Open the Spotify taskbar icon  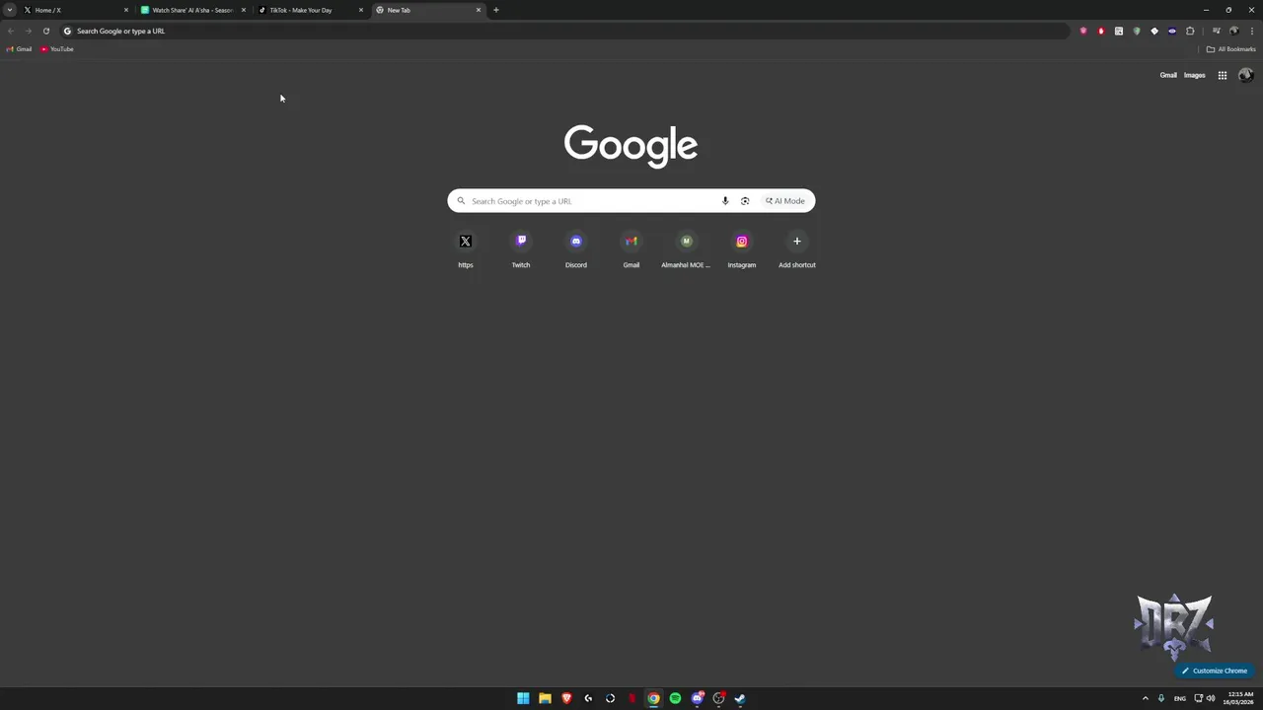coord(675,698)
